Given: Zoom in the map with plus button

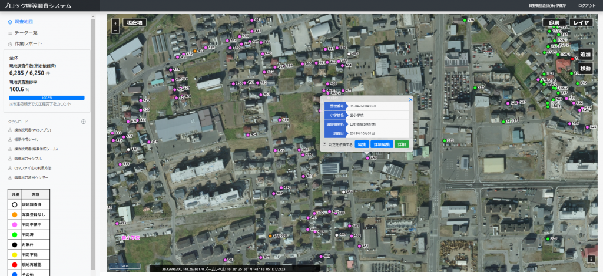Looking at the screenshot, I should pos(115,22).
